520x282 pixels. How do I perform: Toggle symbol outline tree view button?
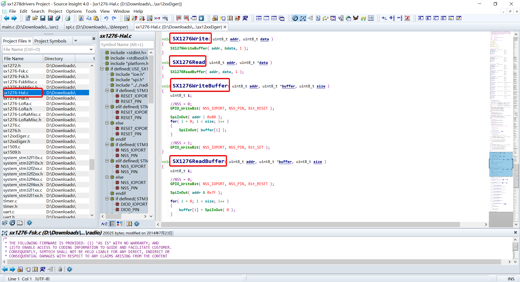tap(112, 224)
